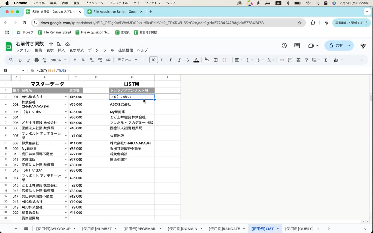Insert a chart from toolbar
Viewport: 373px width, 233px height.
298,60
